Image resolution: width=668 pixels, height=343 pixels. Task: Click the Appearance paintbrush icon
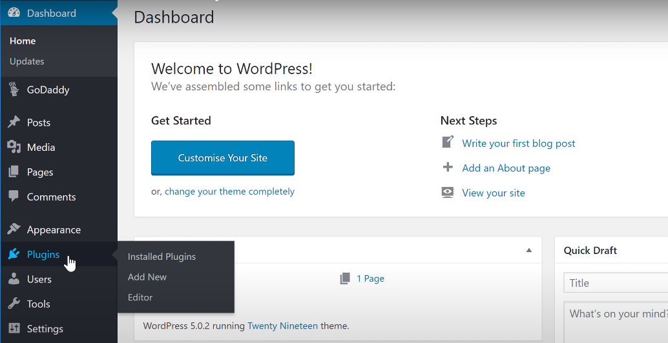pos(14,230)
